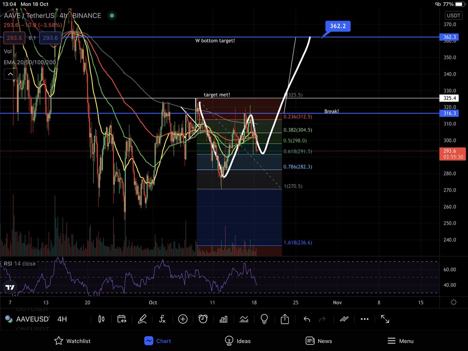The image size is (468, 351).
Task: Tap the current price 293.6 countdown label
Action: coord(452,154)
